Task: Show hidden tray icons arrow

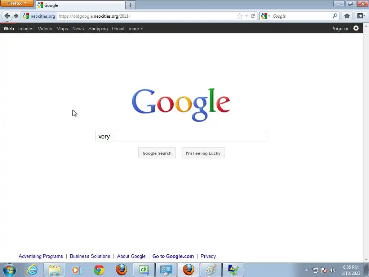Action: 306,270
